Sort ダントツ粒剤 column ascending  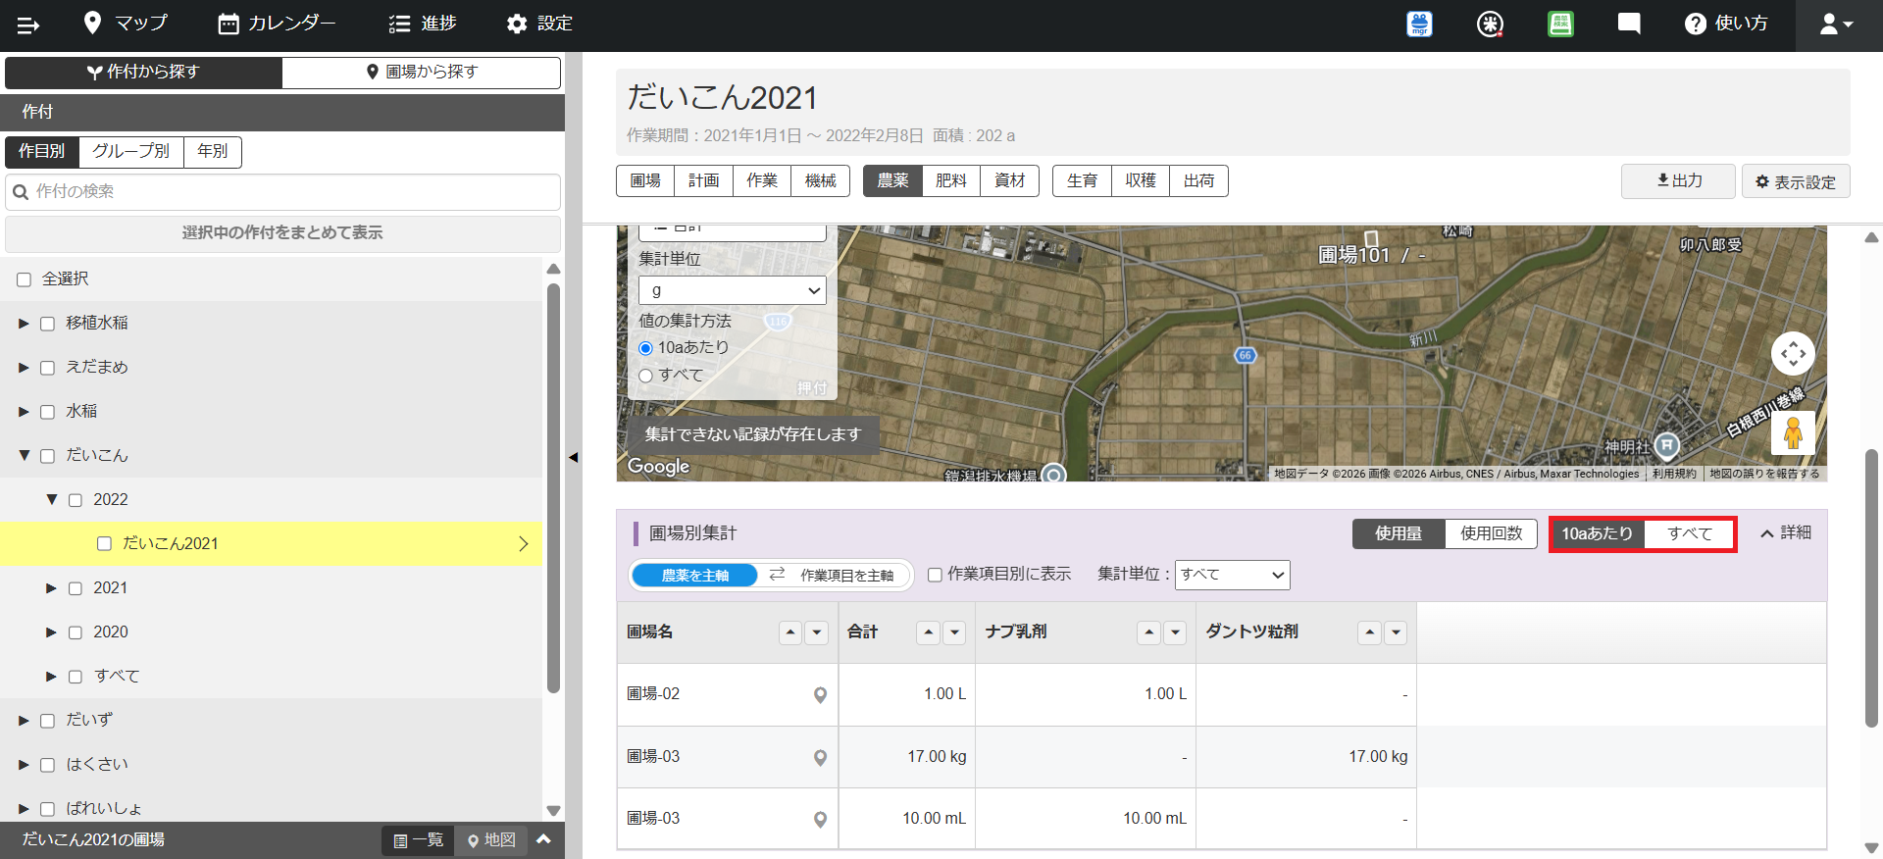[x=1370, y=632]
